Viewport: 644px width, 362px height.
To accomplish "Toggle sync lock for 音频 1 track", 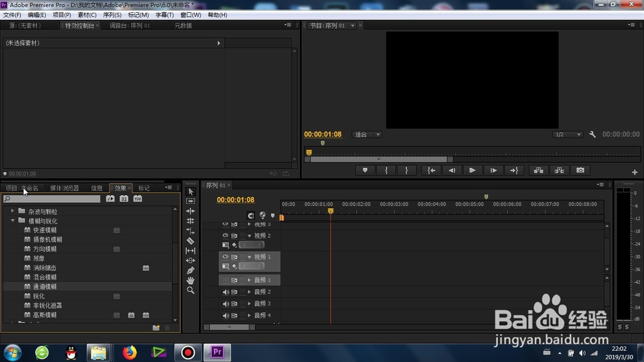I will coord(234,280).
